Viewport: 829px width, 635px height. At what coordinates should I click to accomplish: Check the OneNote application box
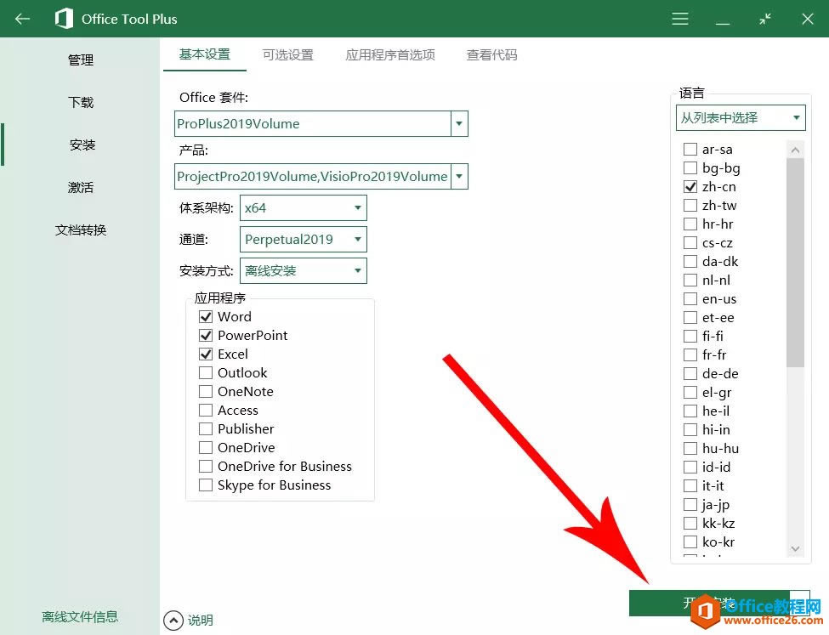tap(205, 391)
